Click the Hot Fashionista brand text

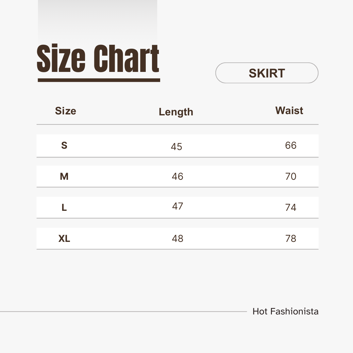click(x=285, y=311)
